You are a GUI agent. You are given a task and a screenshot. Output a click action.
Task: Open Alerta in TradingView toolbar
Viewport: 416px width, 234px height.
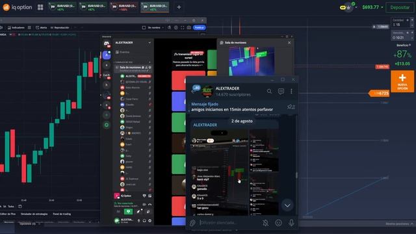point(42,27)
